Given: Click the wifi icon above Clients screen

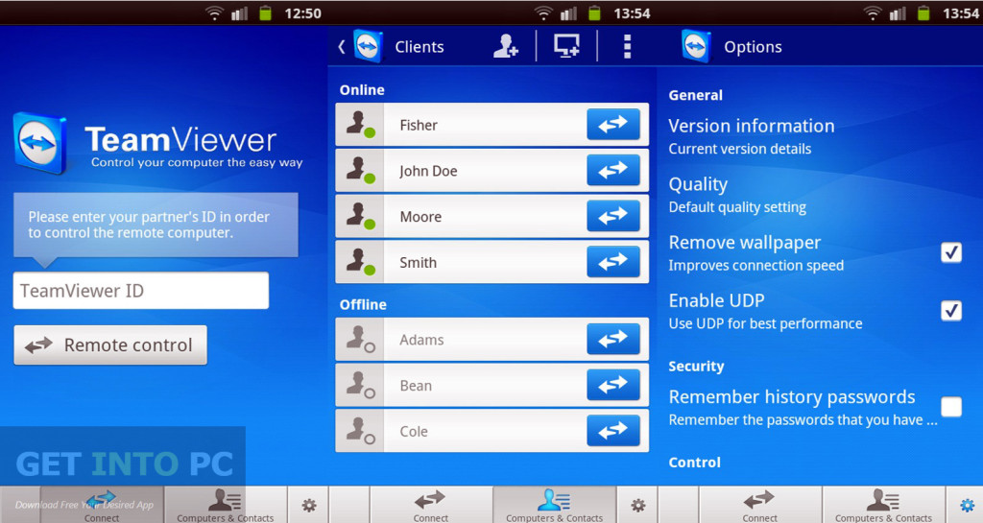Looking at the screenshot, I should [543, 12].
